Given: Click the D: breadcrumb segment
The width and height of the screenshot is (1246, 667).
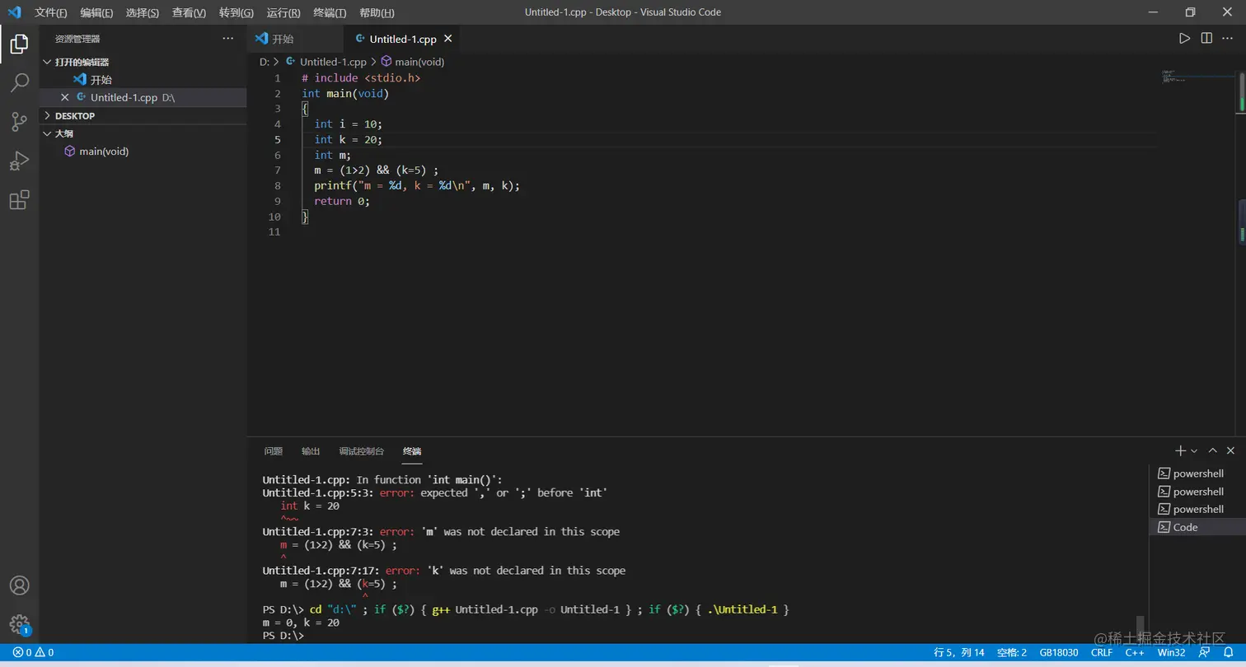Looking at the screenshot, I should tap(264, 62).
